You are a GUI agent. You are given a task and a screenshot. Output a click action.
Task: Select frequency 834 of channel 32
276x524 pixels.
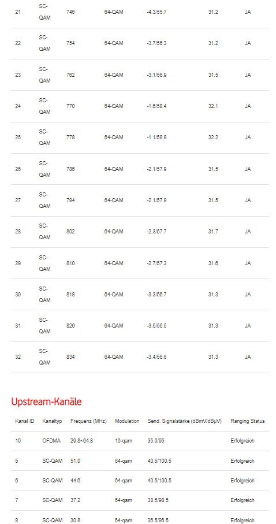(x=70, y=357)
